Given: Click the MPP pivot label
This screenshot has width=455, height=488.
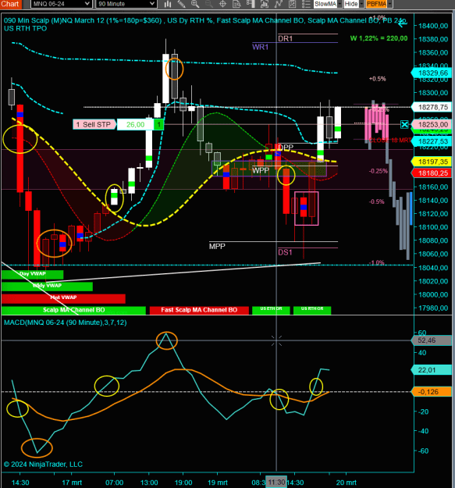Looking at the screenshot, I should pos(217,247).
